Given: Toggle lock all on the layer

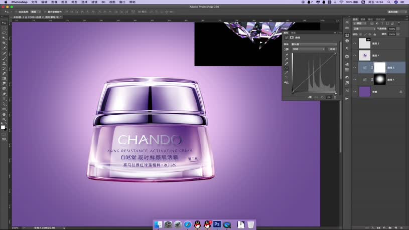Looking at the screenshot, I should (x=375, y=35).
